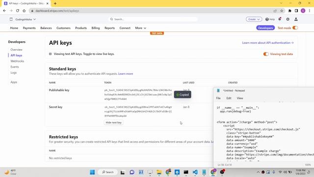Click Hide test key button
314x177 pixels.
[113, 122]
